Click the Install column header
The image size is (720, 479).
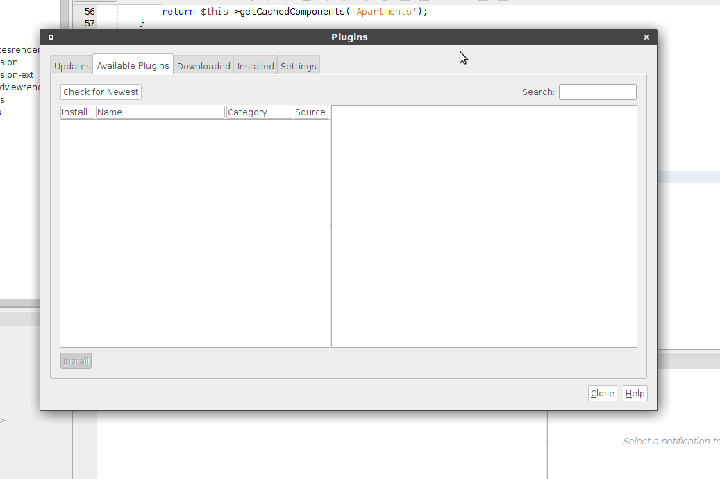click(76, 112)
